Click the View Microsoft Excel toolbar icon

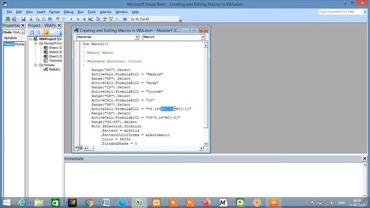8,19
